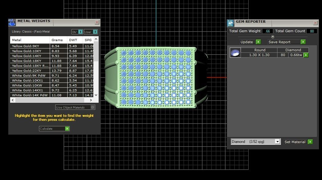Click the round diamond gem thumbnail
Screen dimensions: 322x180
coord(235,52)
